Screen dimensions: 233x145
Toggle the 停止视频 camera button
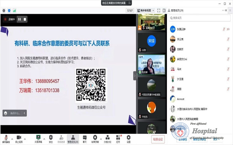[19, 139]
